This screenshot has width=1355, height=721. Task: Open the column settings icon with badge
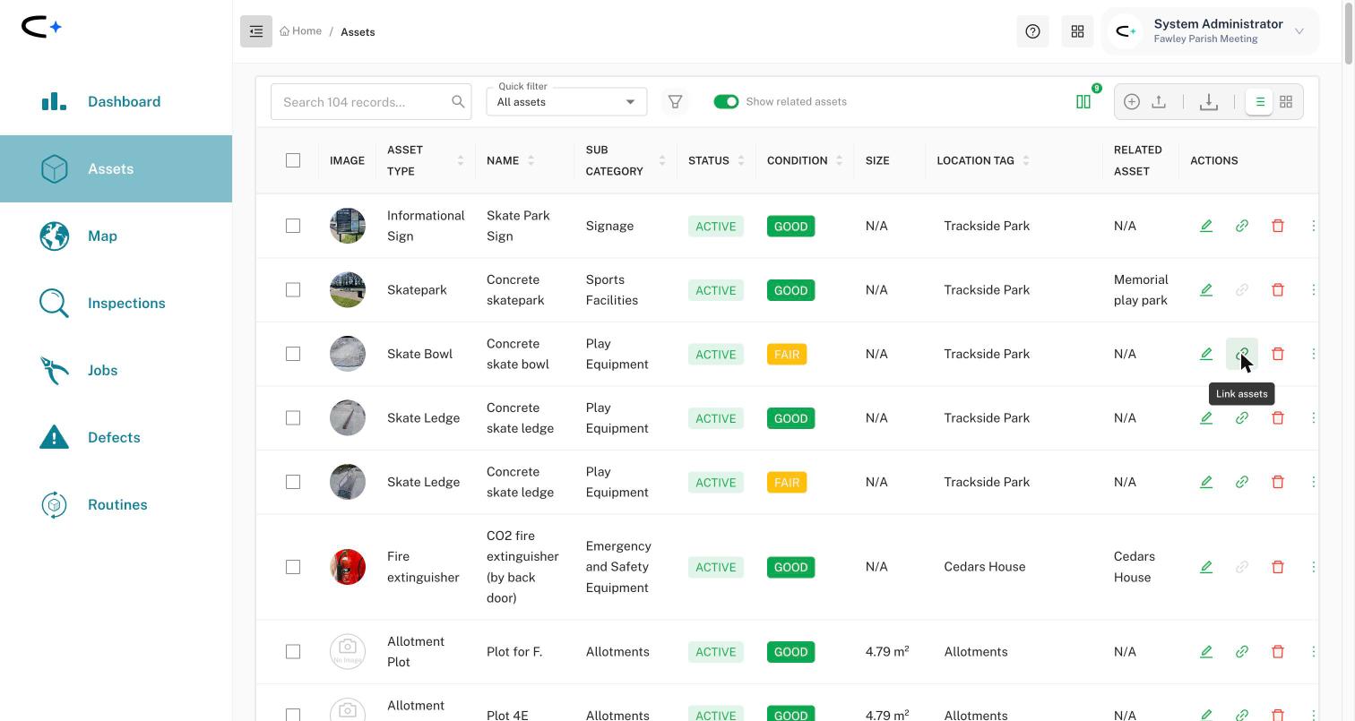click(x=1083, y=102)
